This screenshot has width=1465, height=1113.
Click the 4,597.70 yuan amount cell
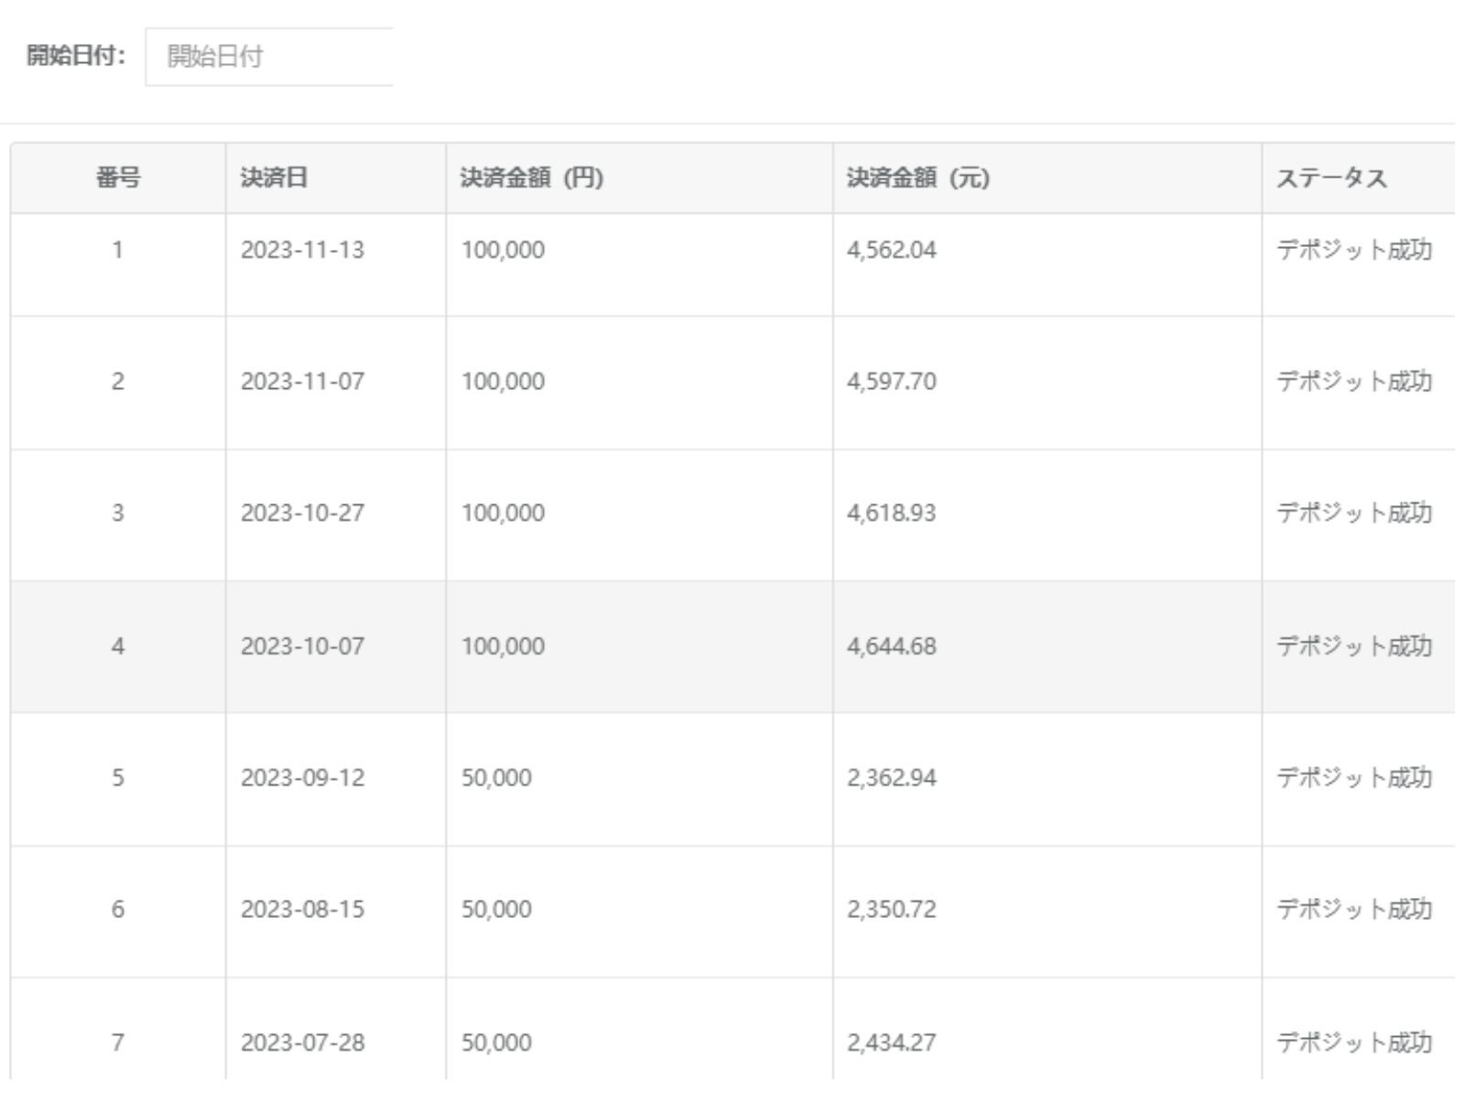(x=892, y=381)
